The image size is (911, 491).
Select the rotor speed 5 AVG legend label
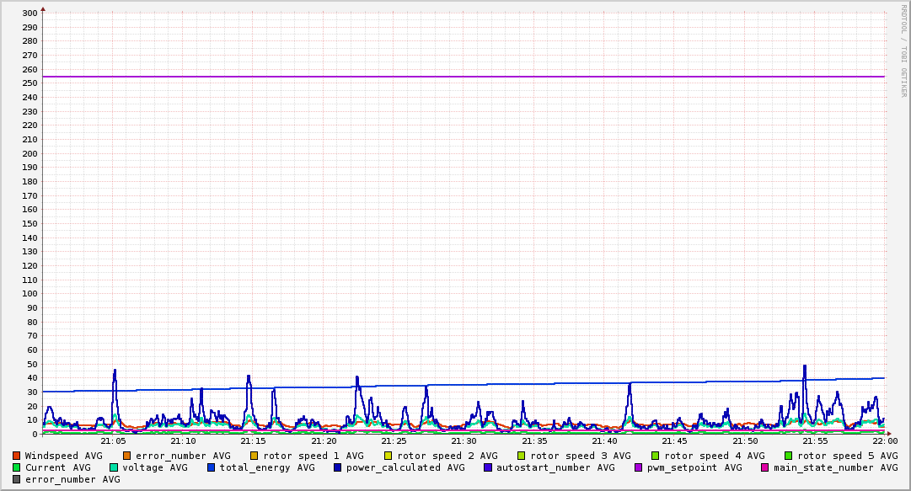(847, 456)
